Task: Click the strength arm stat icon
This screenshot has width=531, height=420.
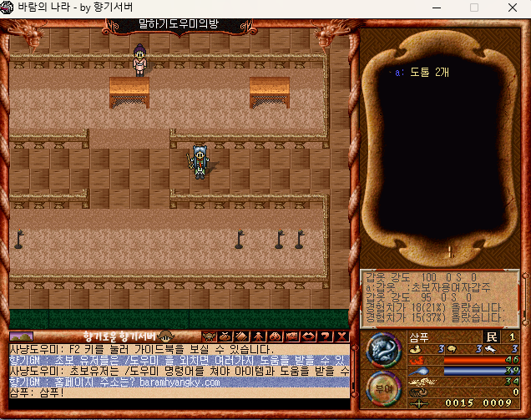Action: pos(416,348)
